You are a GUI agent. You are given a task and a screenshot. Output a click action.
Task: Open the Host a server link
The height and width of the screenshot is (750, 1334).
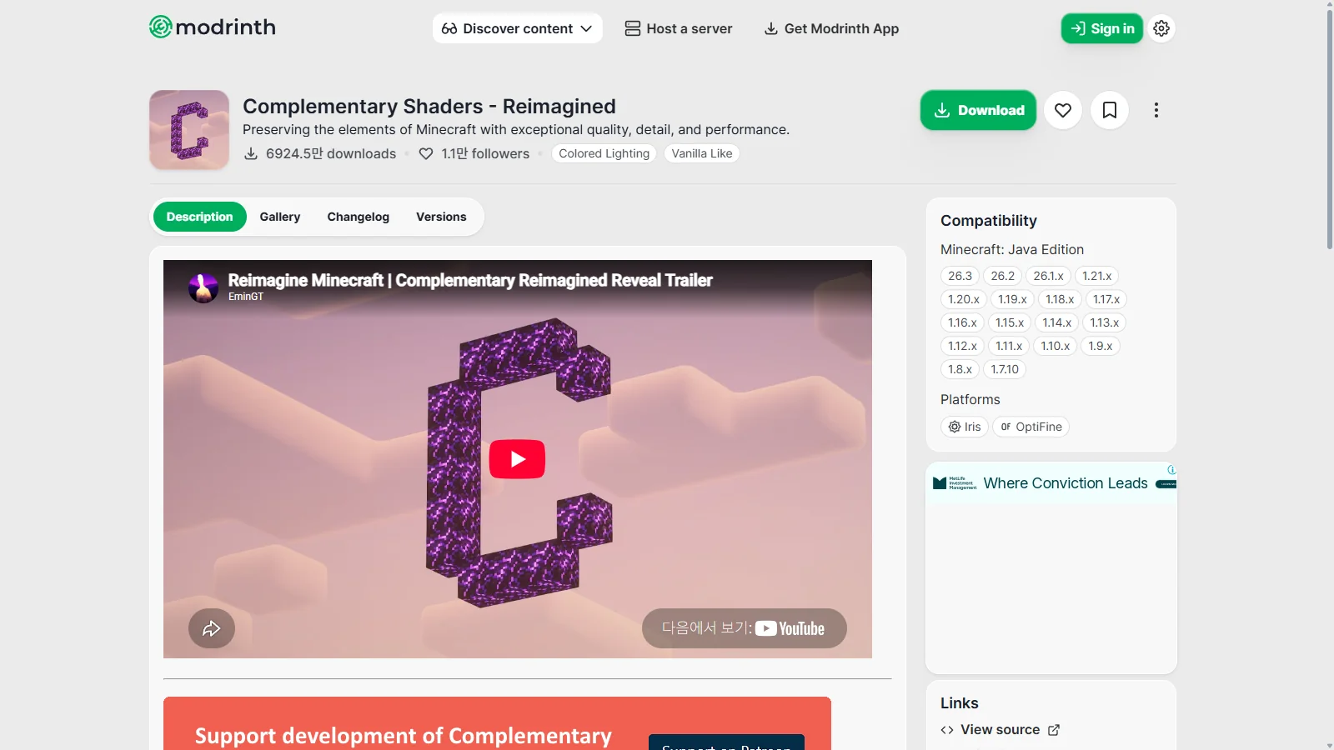coord(679,28)
